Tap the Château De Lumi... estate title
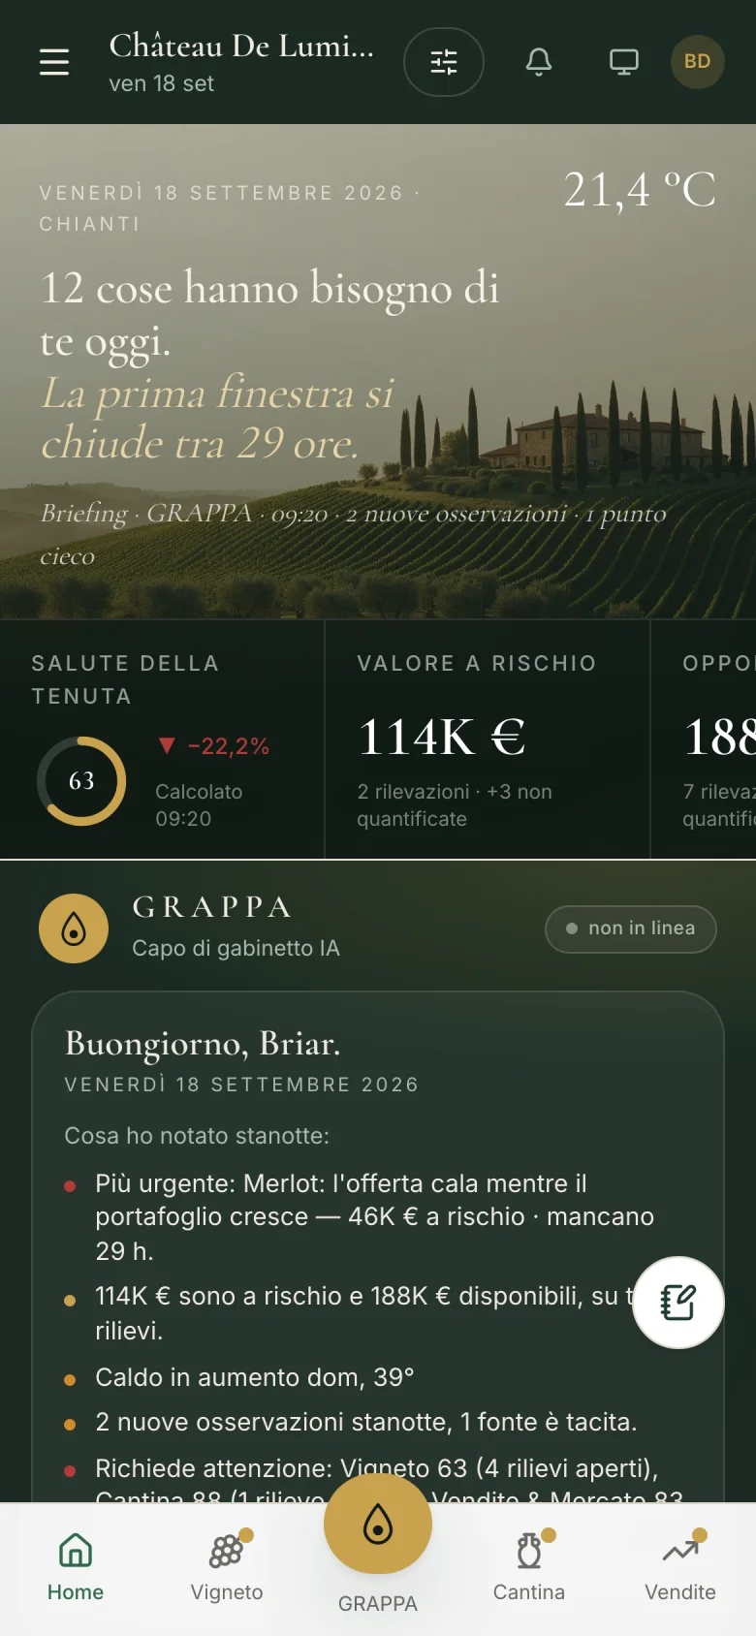The width and height of the screenshot is (756, 1636). tap(241, 46)
